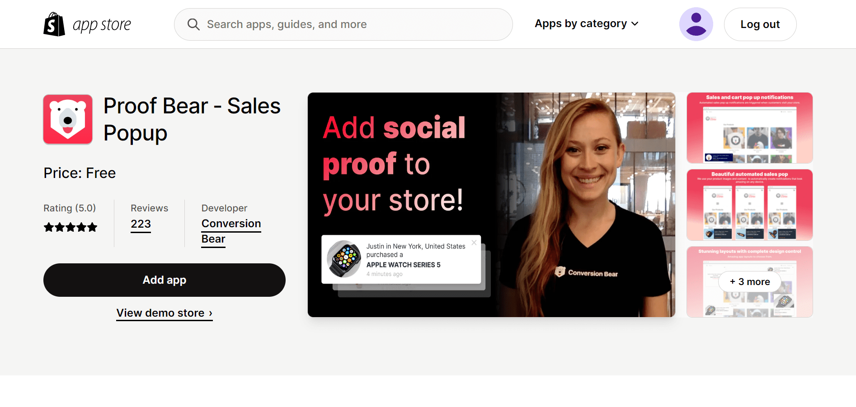
Task: Open the 223 reviews link
Action: 141,224
